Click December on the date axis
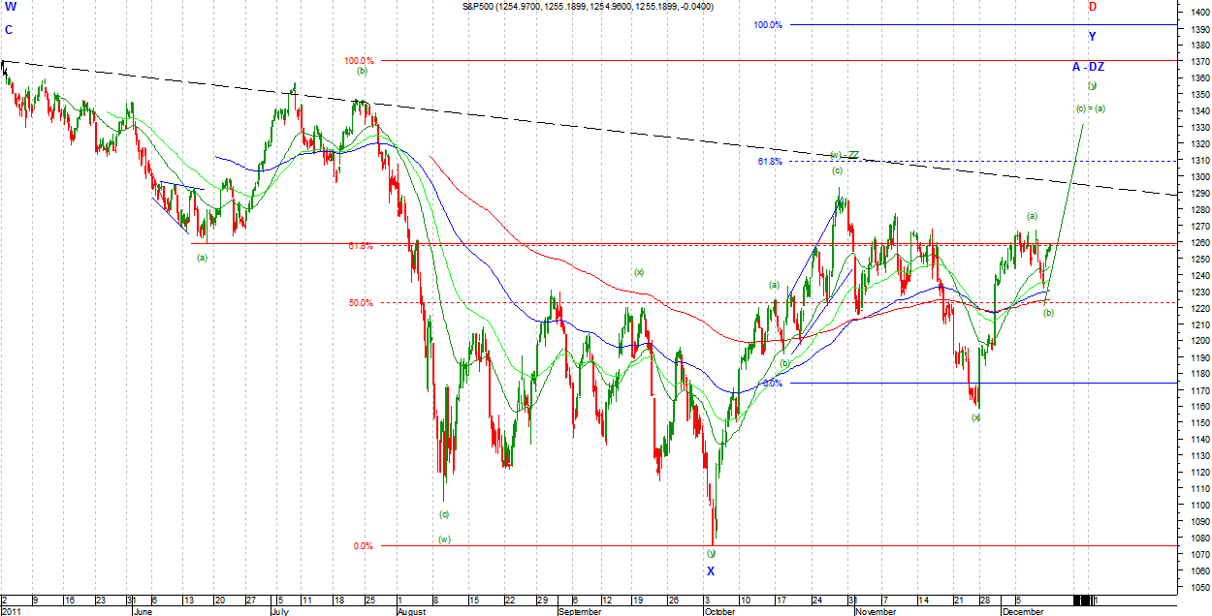The image size is (1212, 616). click(x=1023, y=611)
